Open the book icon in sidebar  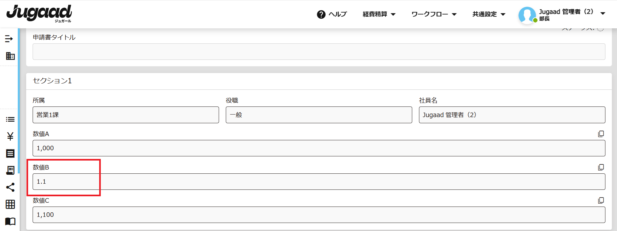click(10, 221)
